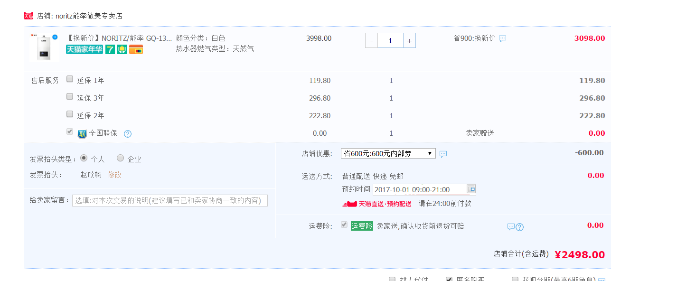Screen dimensions: 677x281
Task: Select the 企业 invoice type radio
Action: [x=120, y=158]
